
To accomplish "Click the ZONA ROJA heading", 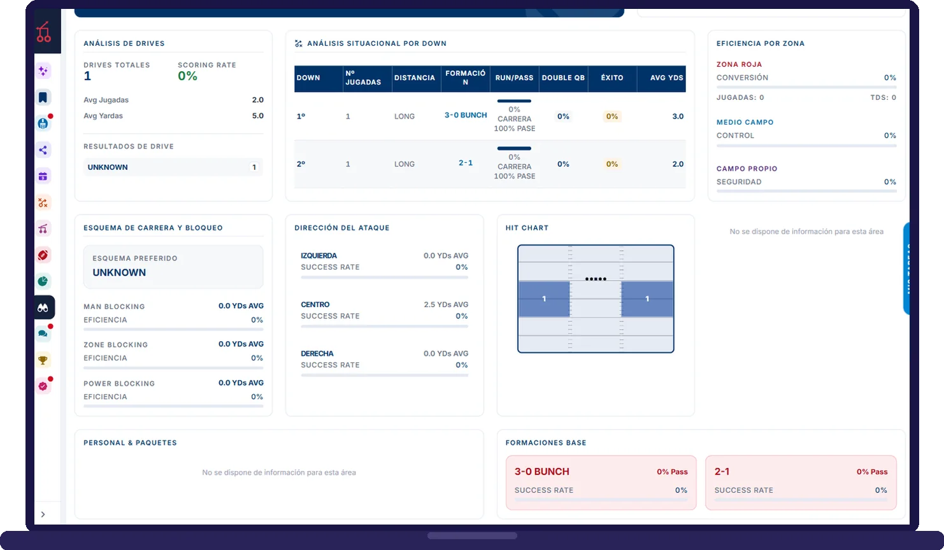I will click(739, 64).
